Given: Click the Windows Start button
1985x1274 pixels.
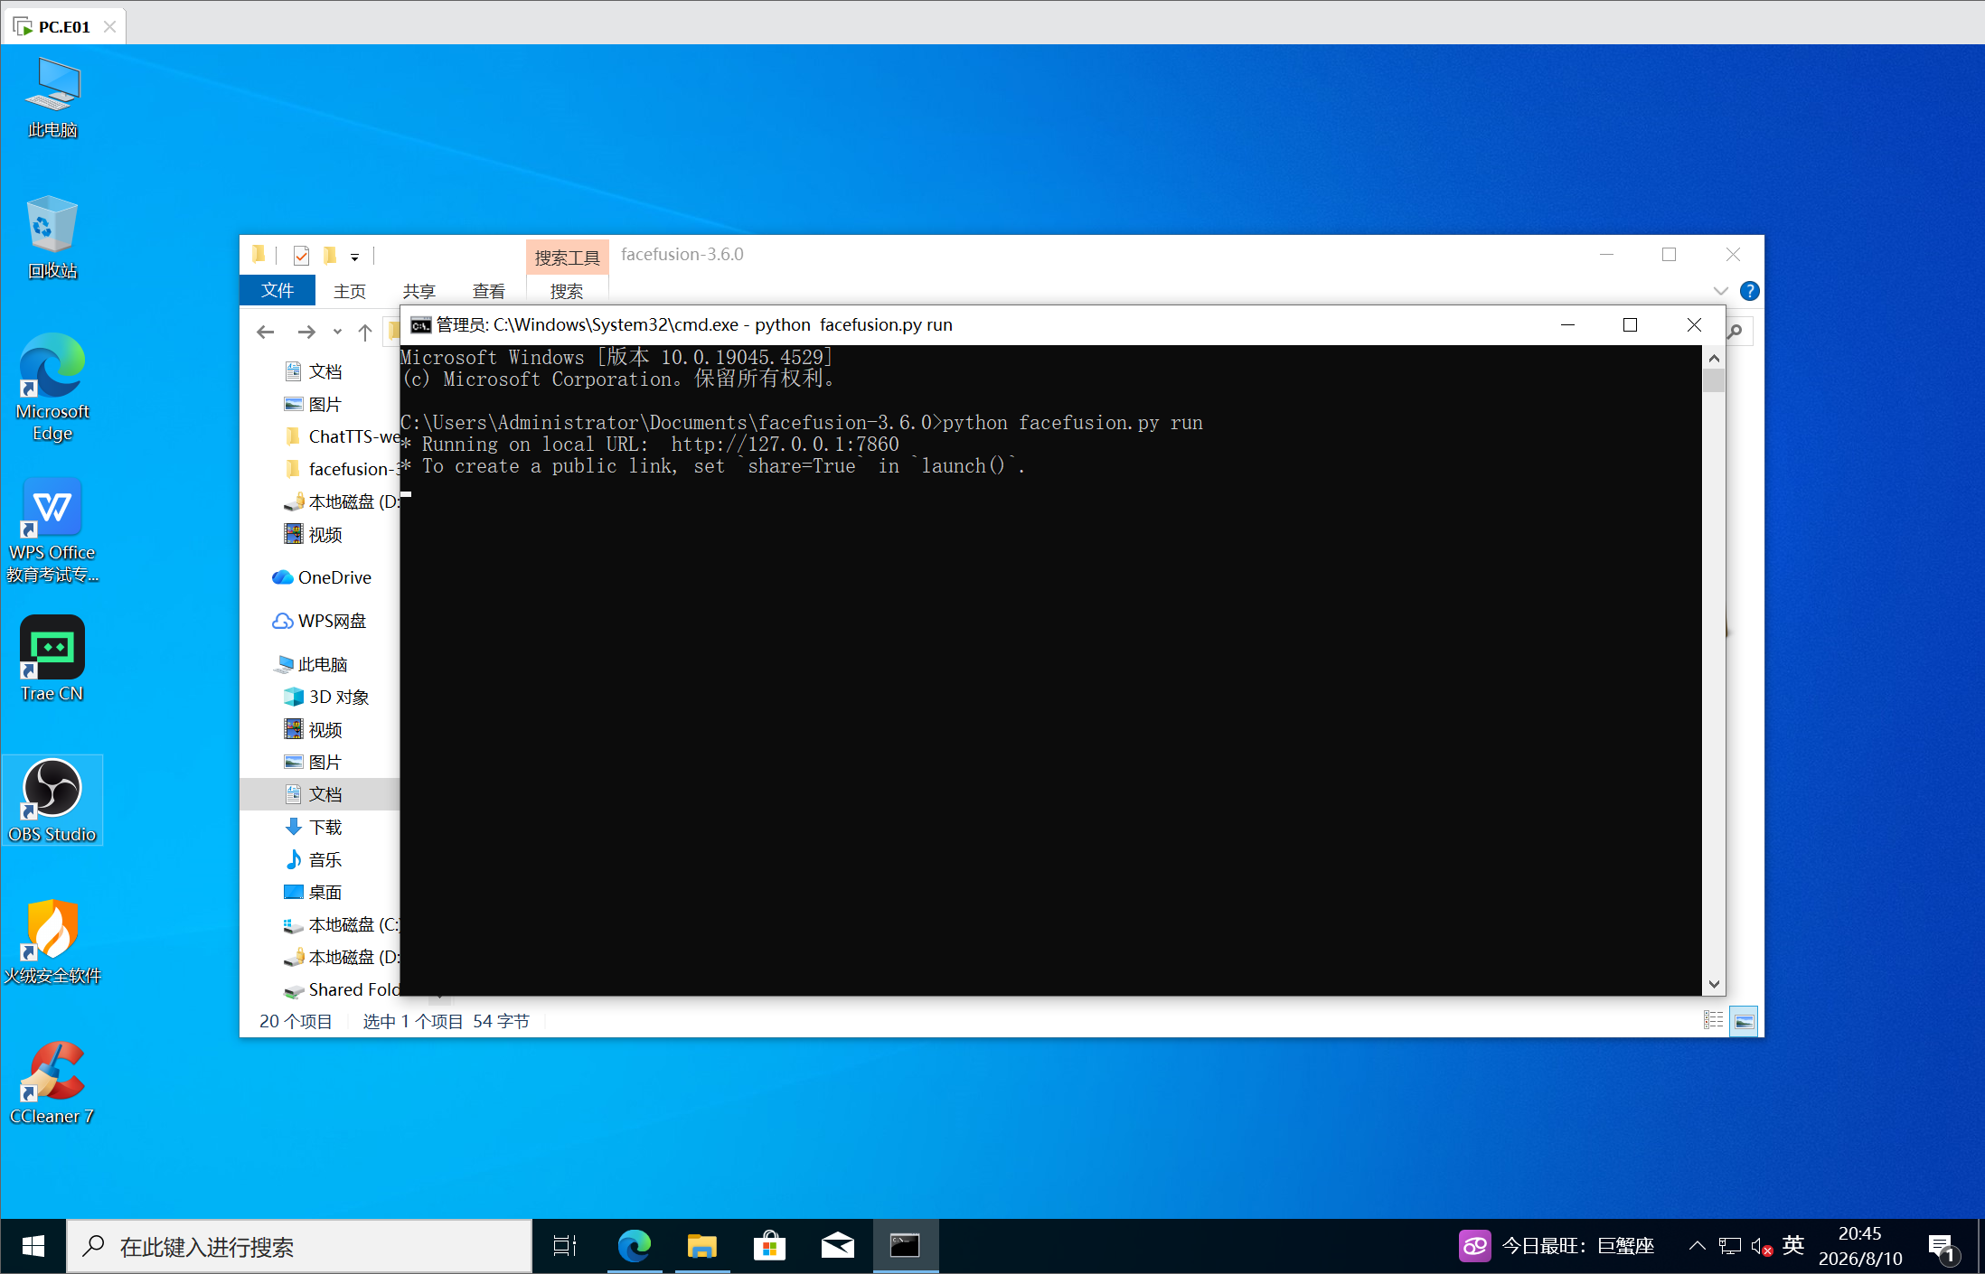Looking at the screenshot, I should 33,1246.
